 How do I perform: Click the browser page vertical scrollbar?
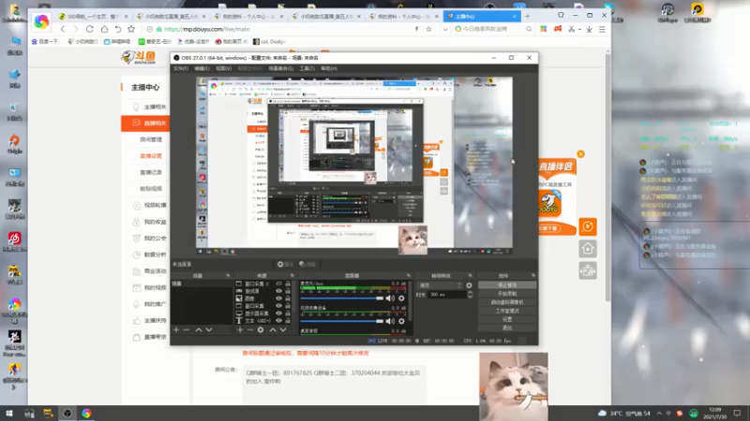(607, 178)
